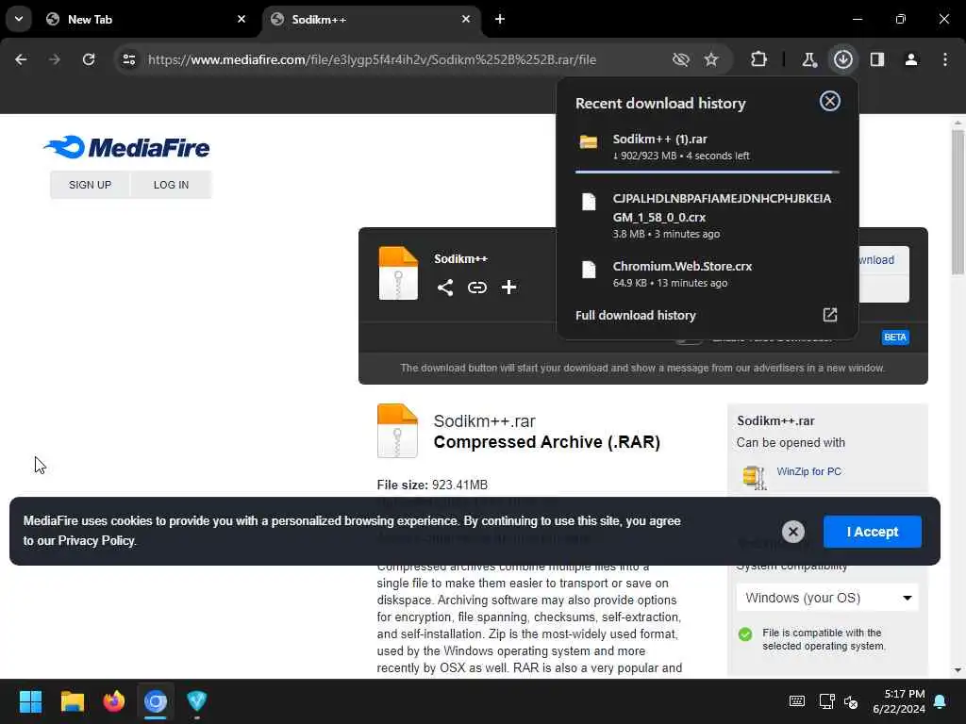Viewport: 966px width, 724px height.
Task: Close the Sodikm++ tab
Action: (466, 19)
